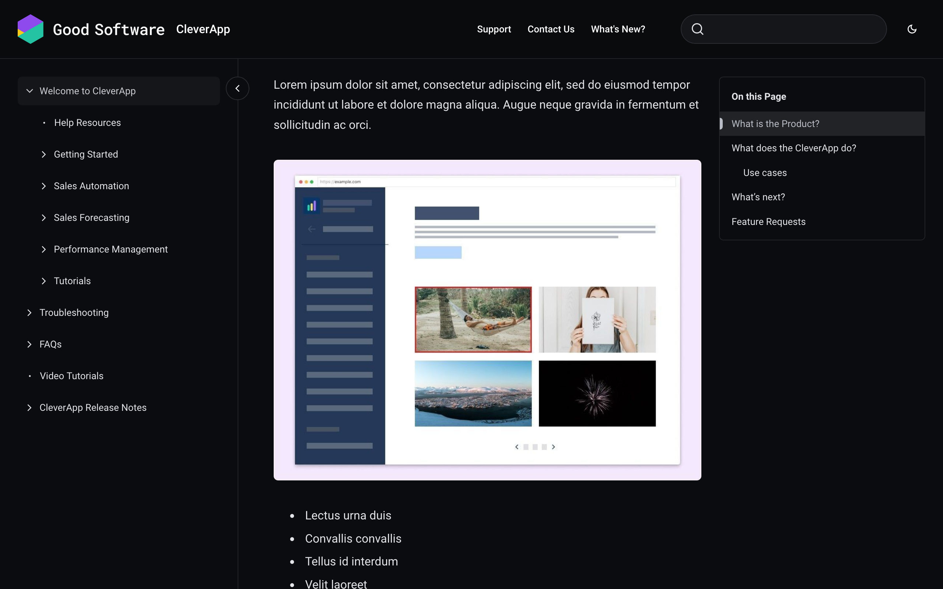Screen dimensions: 943x589
Task: Expand the Sales Automation section
Action: [43, 186]
